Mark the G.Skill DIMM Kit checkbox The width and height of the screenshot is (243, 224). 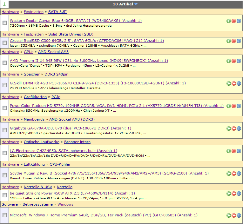5,85
